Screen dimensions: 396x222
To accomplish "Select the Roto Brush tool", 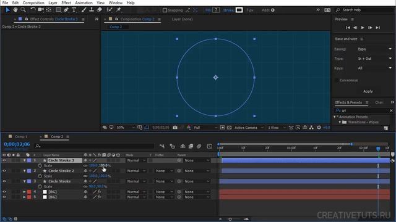I will pyautogui.click(x=110, y=10).
